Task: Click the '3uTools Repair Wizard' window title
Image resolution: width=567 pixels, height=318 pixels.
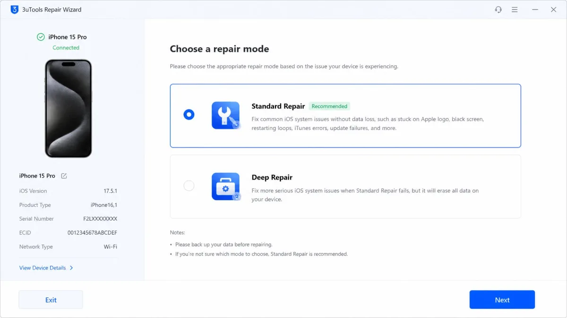Action: point(52,9)
